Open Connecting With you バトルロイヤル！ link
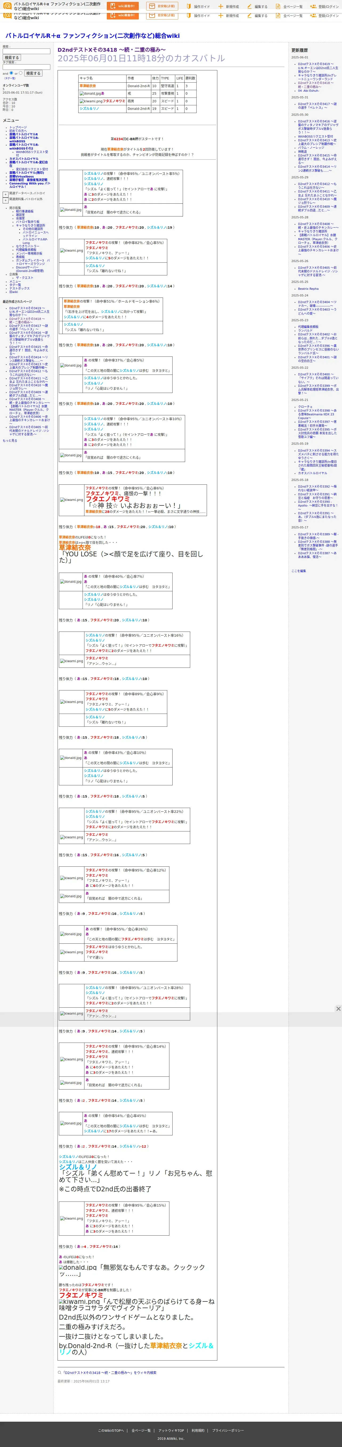This screenshot has height=1447, width=342. click(x=29, y=185)
